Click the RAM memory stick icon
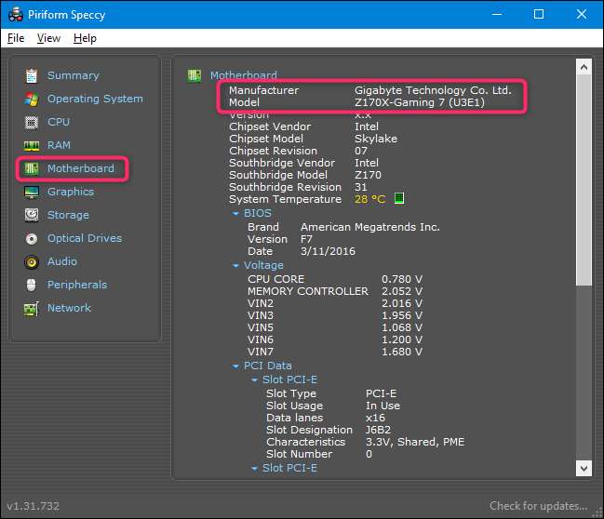Screen dimensions: 604x519 point(32,145)
